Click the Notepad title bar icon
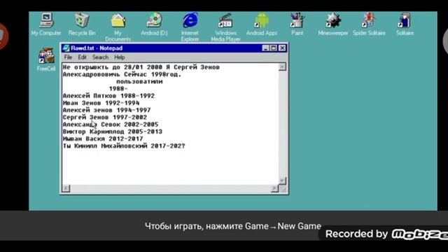 (x=66, y=48)
